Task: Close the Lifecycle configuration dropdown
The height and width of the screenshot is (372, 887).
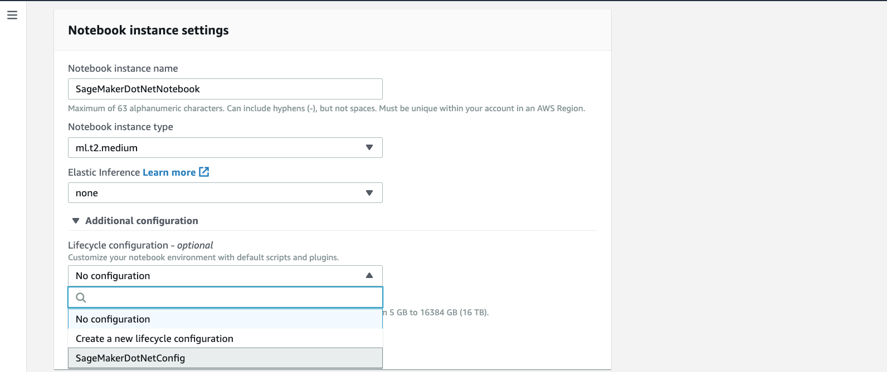Action: point(225,276)
